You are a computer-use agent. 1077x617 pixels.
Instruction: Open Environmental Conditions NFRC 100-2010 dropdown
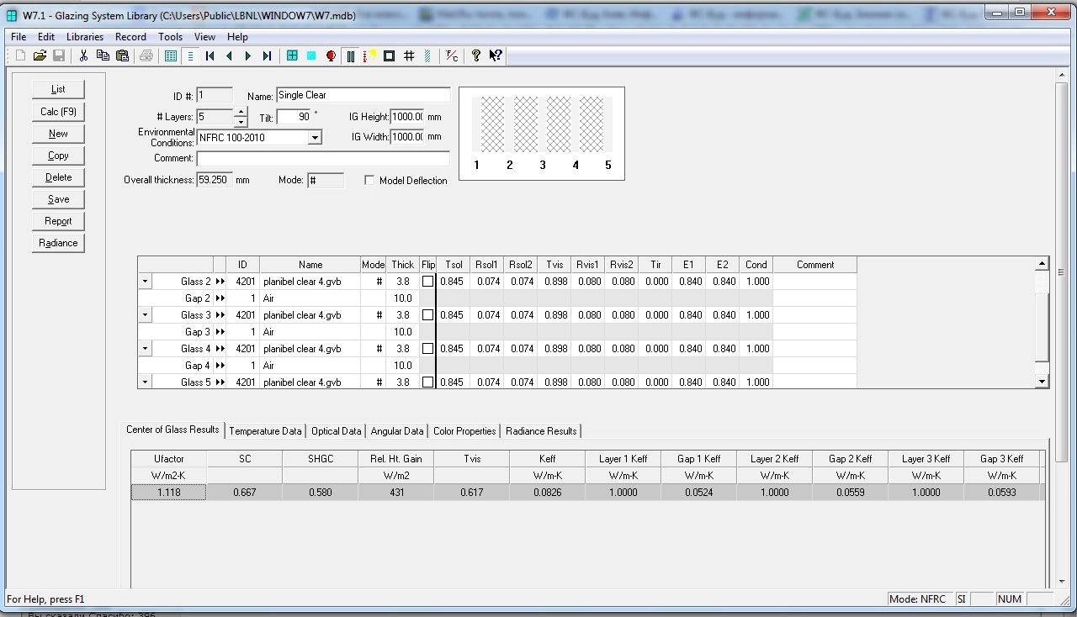315,137
